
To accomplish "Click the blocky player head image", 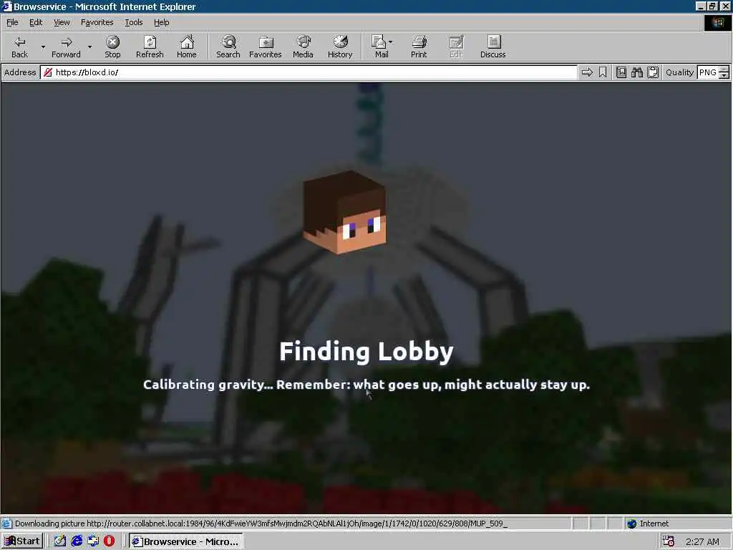I will pyautogui.click(x=344, y=212).
